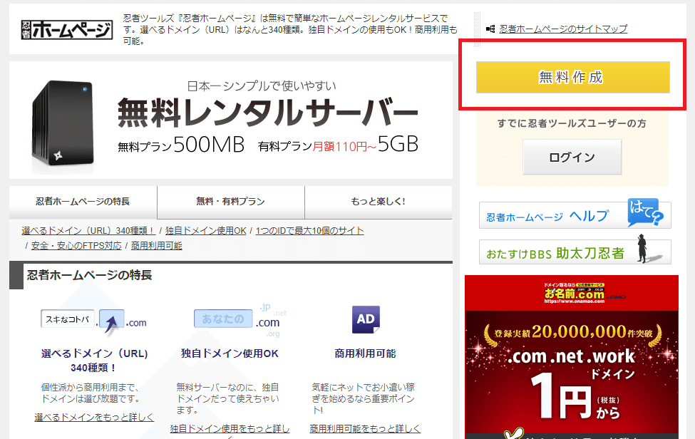Click the 月額110円~ price text
The width and height of the screenshot is (695, 439).
344,147
